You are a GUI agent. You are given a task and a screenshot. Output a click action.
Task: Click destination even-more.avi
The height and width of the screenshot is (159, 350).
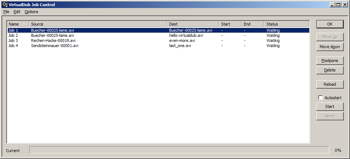[x=182, y=40]
